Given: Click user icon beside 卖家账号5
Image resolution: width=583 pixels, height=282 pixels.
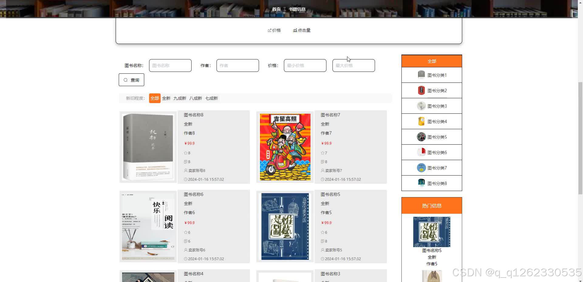Looking at the screenshot, I should click(323, 250).
